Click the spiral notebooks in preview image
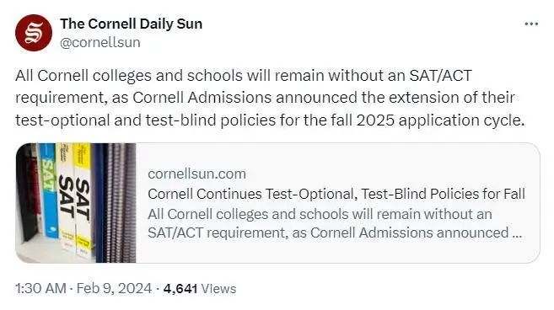 (x=121, y=203)
